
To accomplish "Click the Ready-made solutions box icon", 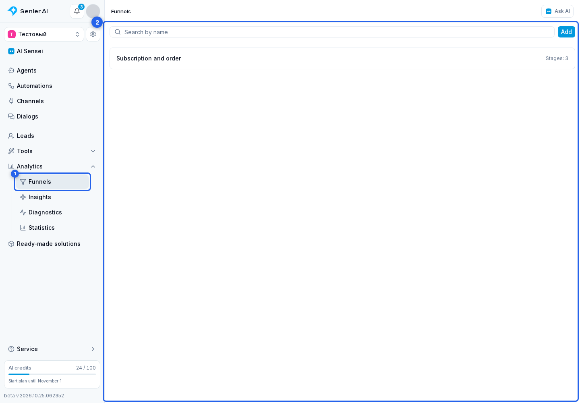I will point(11,244).
